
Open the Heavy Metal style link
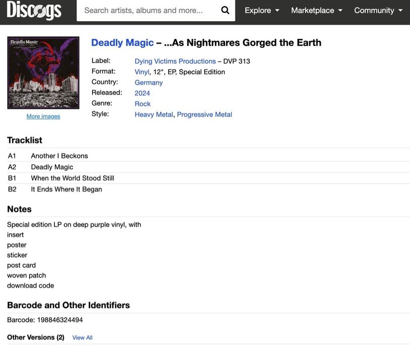[x=154, y=114]
